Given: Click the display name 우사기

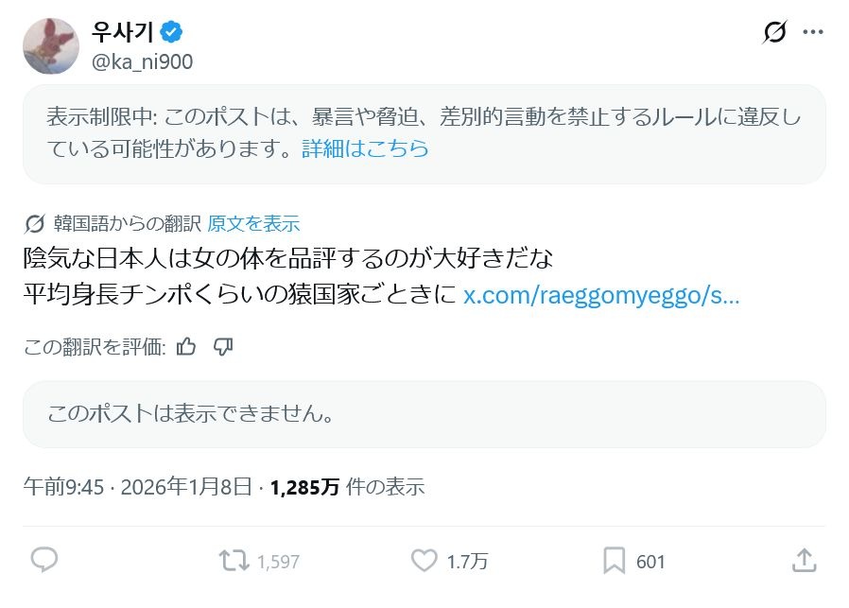Looking at the screenshot, I should coord(123,32).
